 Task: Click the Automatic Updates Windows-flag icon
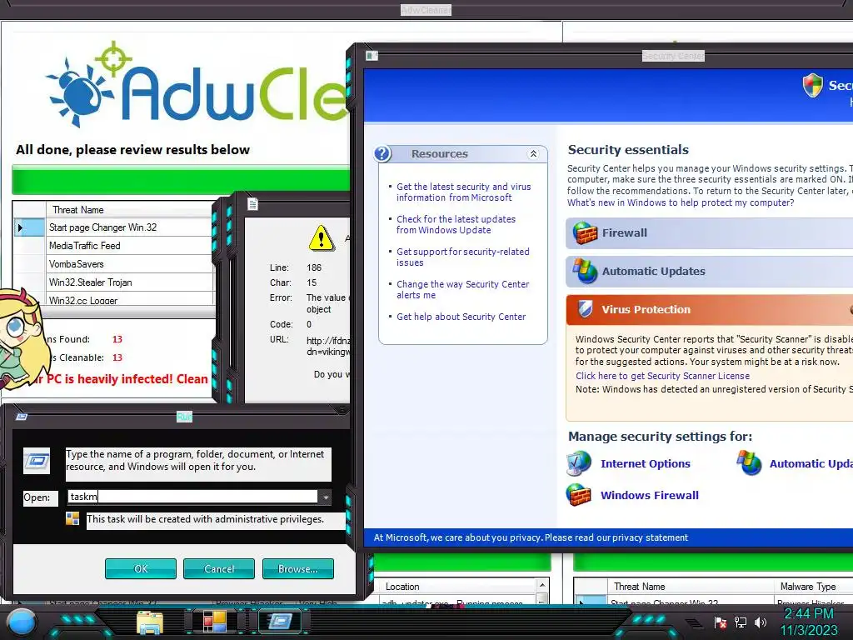(585, 271)
